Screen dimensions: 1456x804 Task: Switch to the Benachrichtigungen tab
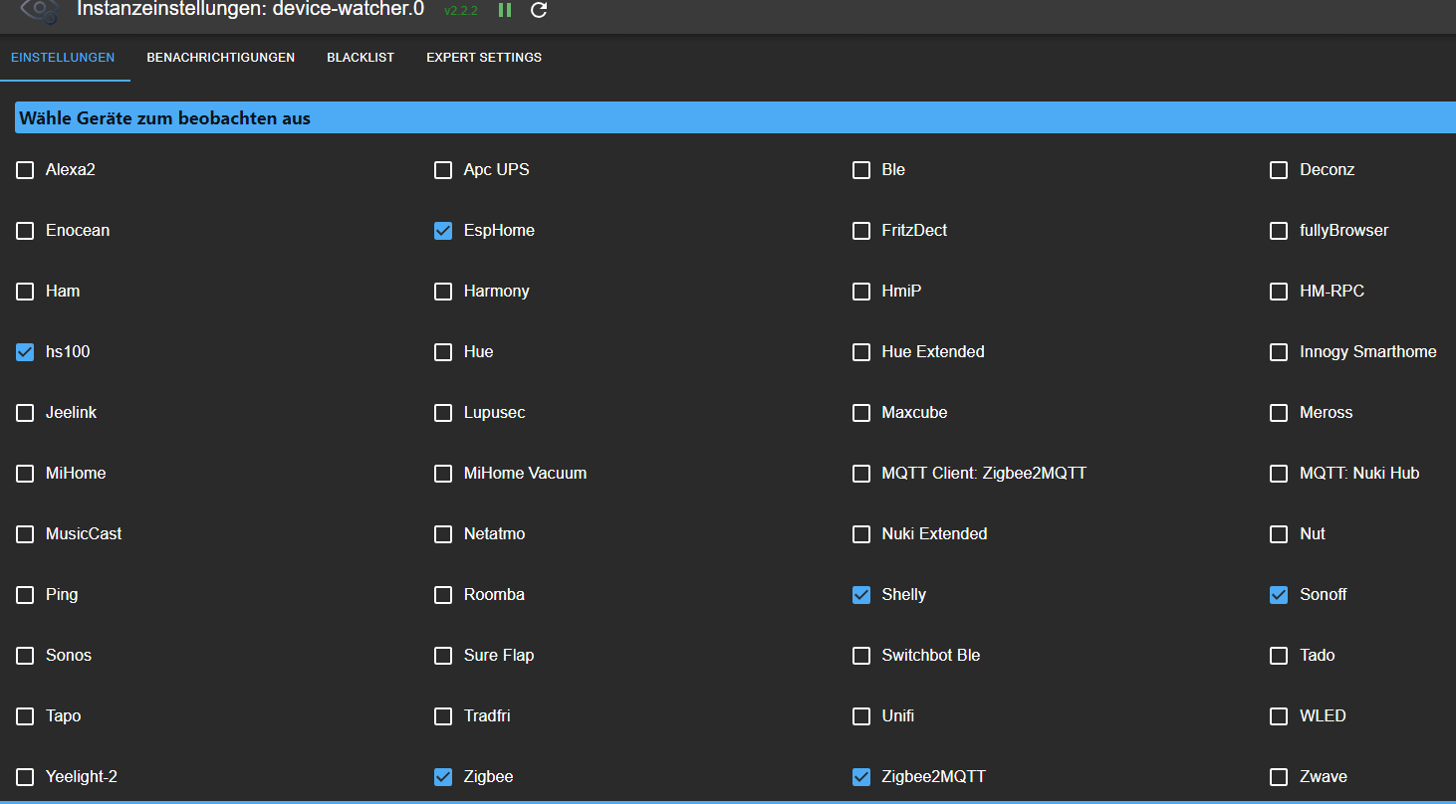coord(221,58)
